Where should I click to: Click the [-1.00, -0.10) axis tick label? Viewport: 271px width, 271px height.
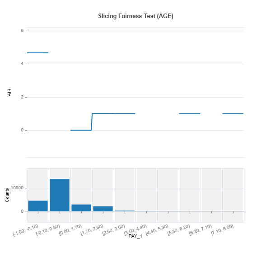(x=26, y=230)
